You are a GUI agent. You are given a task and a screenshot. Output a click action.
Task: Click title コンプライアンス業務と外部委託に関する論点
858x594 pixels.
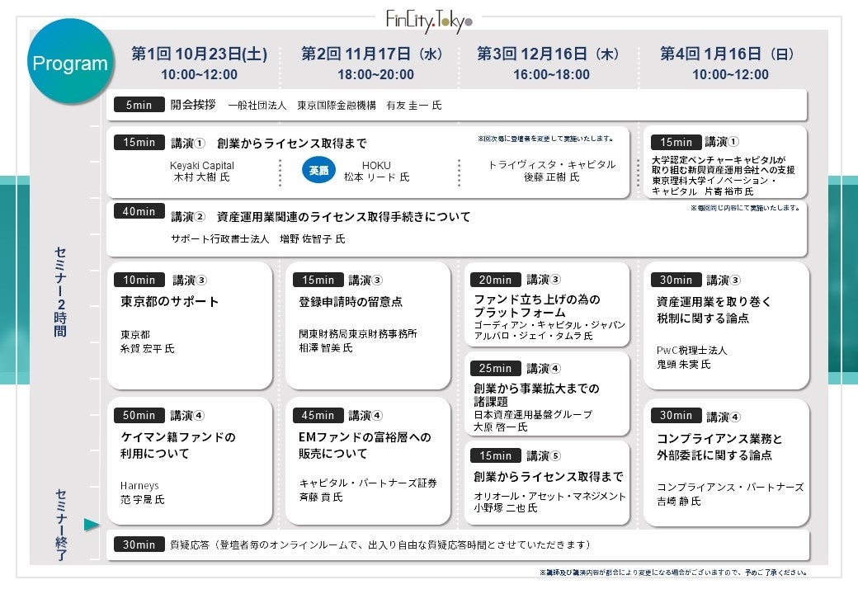pos(719,447)
